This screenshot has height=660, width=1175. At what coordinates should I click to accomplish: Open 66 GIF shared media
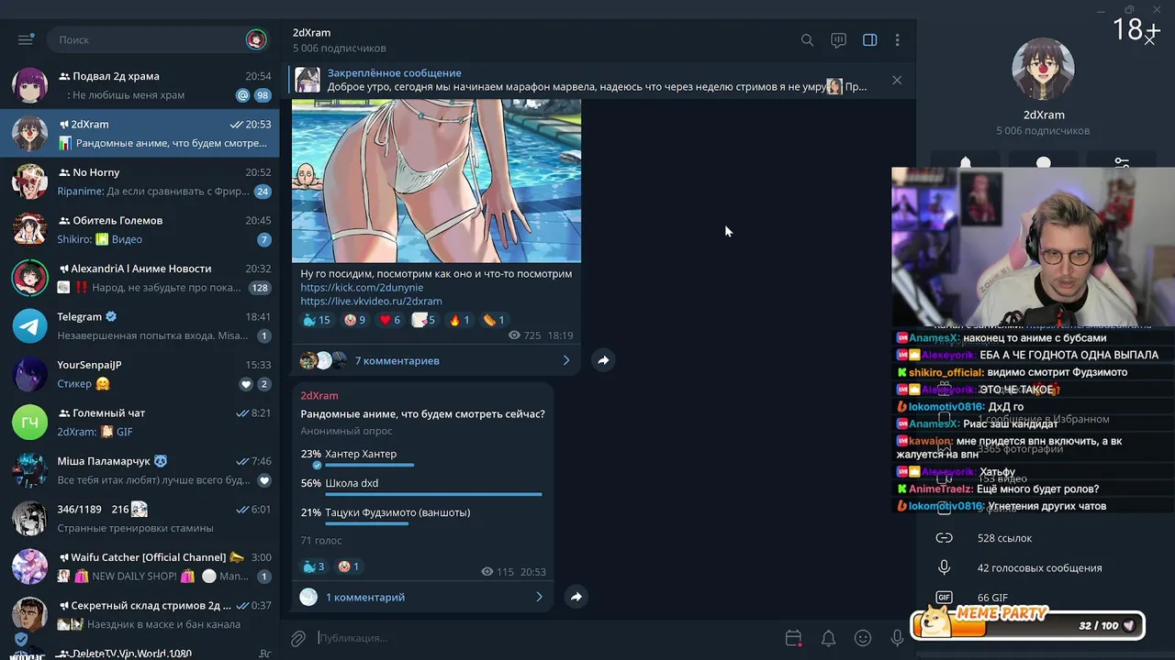point(992,598)
